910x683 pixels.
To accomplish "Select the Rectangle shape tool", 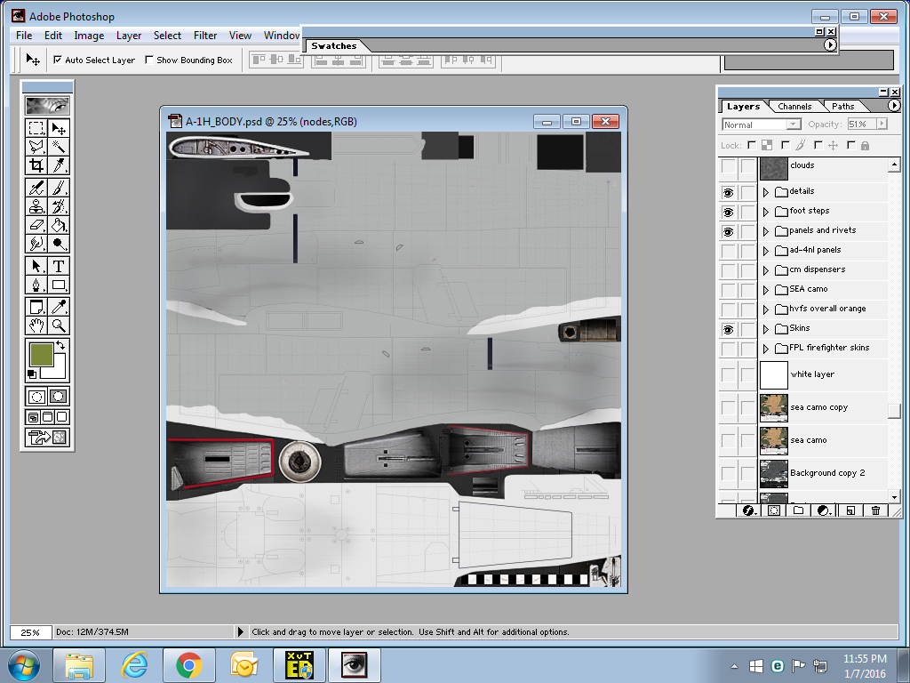I will click(x=58, y=285).
